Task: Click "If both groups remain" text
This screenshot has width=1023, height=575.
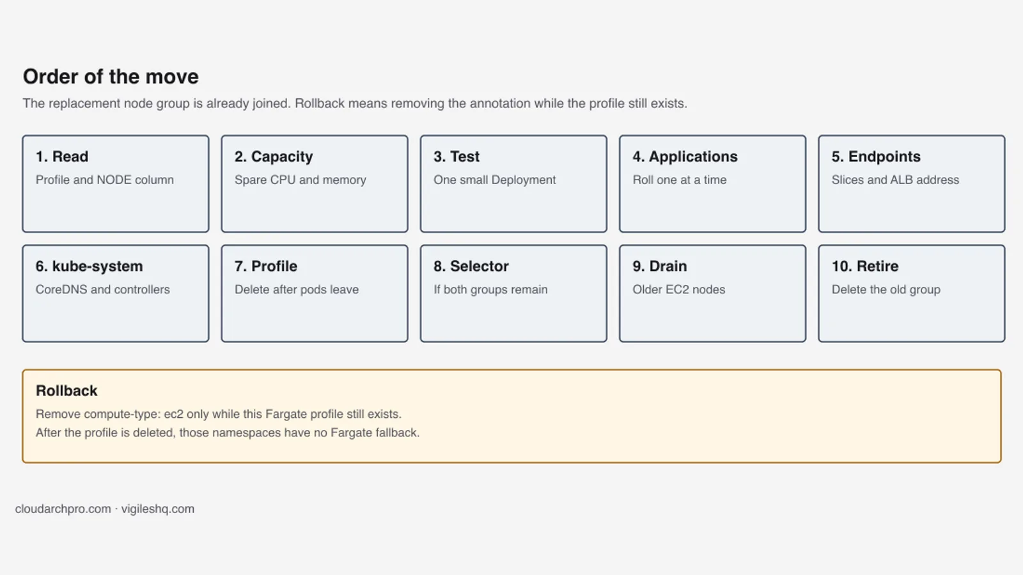Action: tap(490, 289)
